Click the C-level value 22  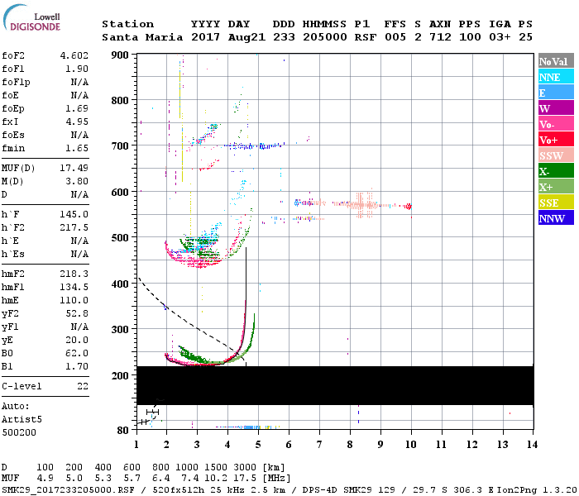click(83, 386)
